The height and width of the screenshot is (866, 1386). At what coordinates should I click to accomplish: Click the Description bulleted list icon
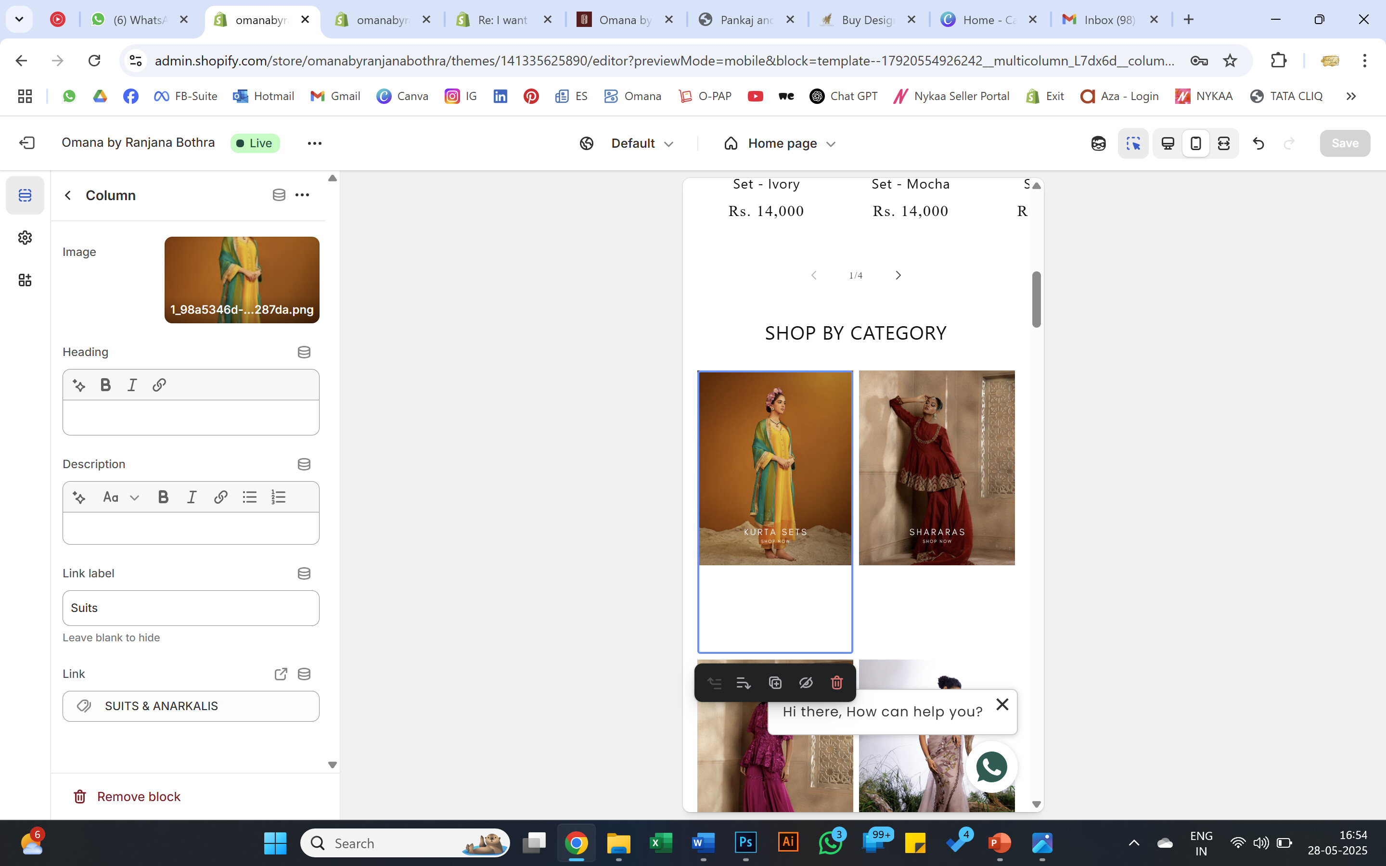(x=249, y=497)
